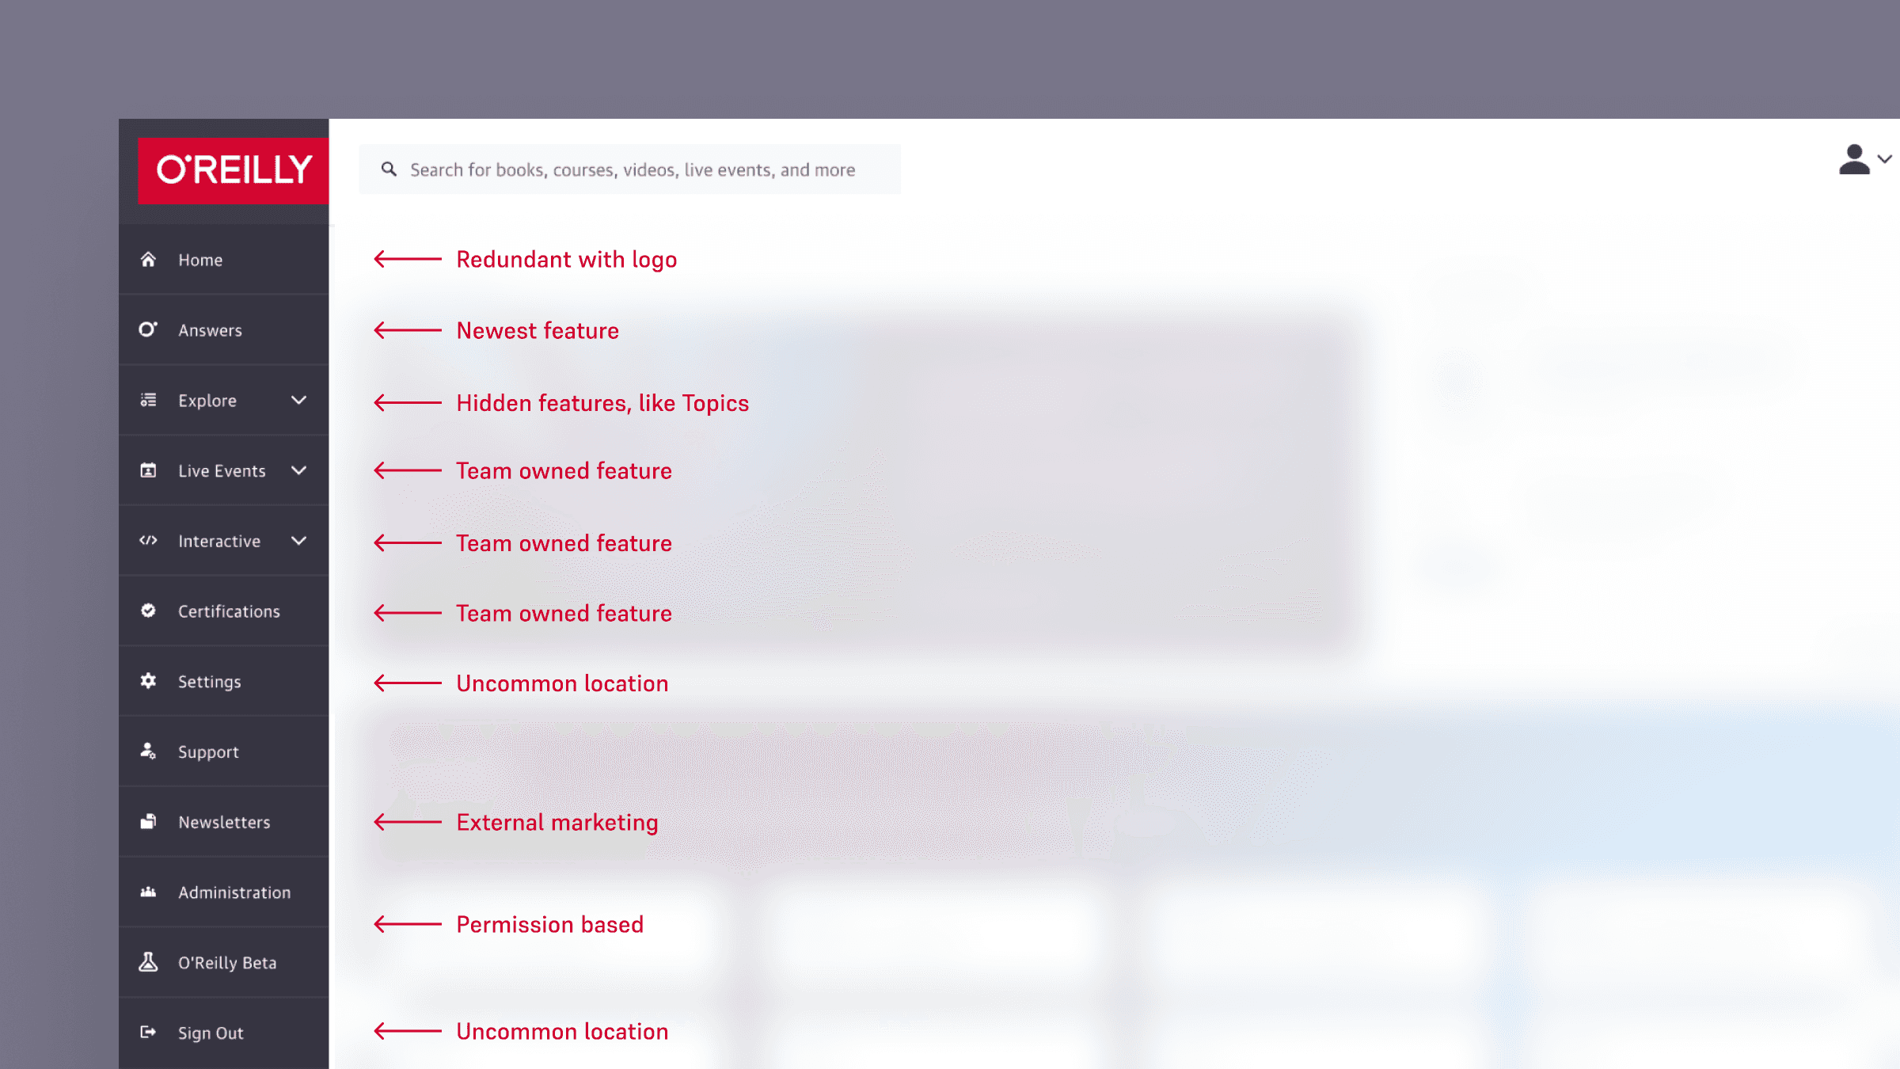Screen dimensions: 1900x1069
Task: Expand the Interactive submenu chevron
Action: coord(298,540)
